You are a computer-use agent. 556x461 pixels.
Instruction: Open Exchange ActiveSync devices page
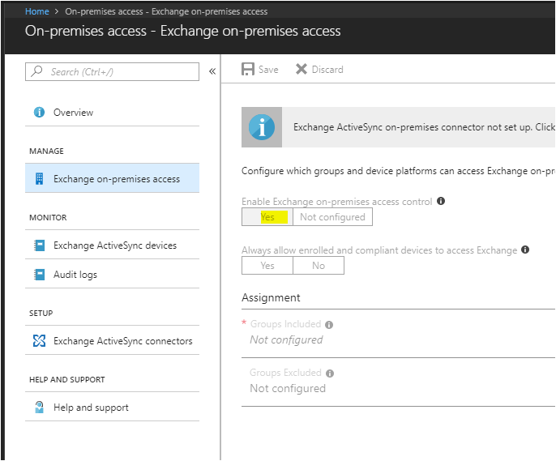click(x=112, y=245)
